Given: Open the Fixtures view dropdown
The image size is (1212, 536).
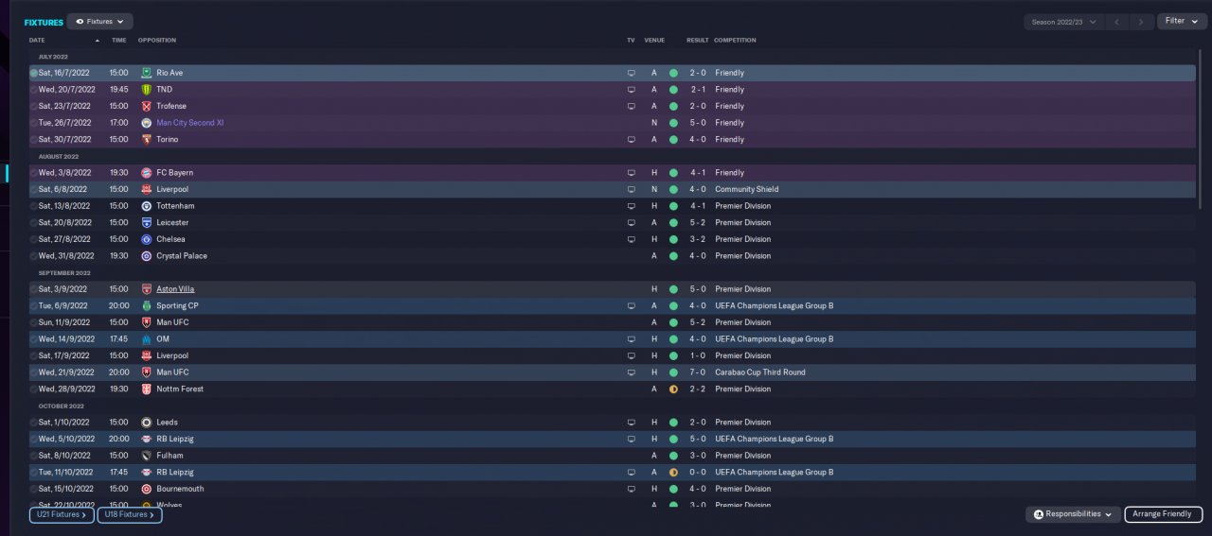Looking at the screenshot, I should [x=99, y=21].
